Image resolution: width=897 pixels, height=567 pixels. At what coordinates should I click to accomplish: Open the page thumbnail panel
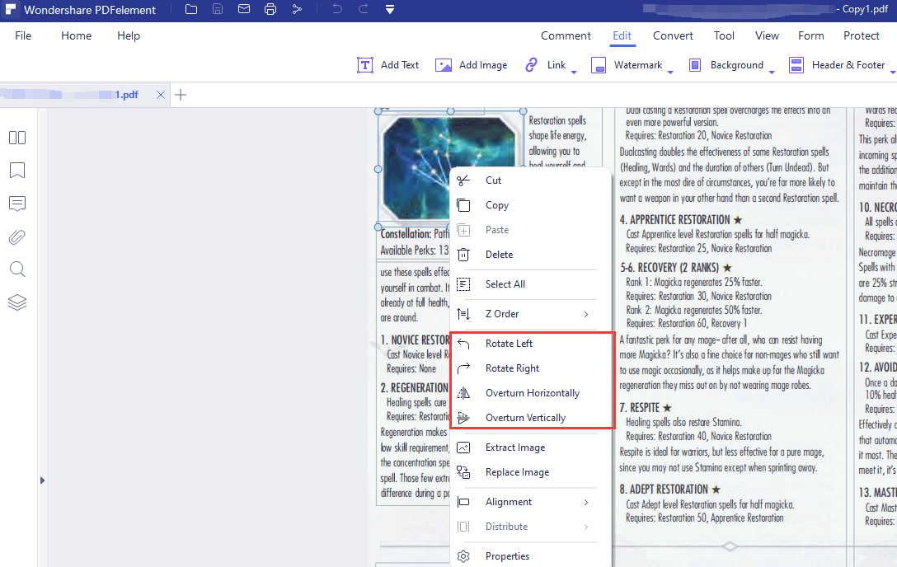17,138
